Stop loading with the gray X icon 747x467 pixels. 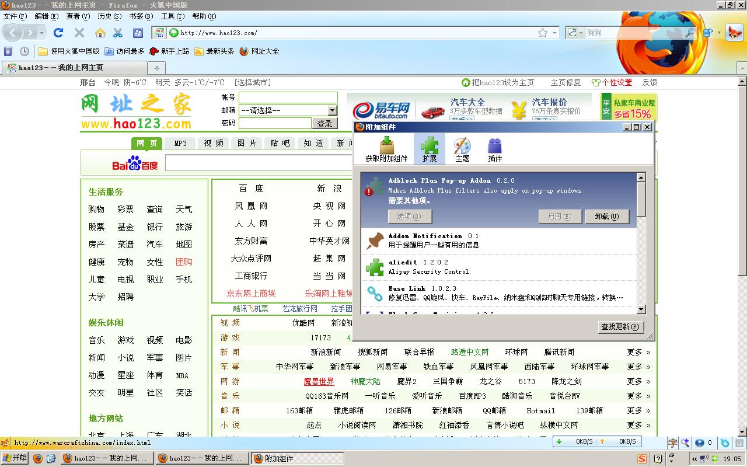[x=79, y=33]
